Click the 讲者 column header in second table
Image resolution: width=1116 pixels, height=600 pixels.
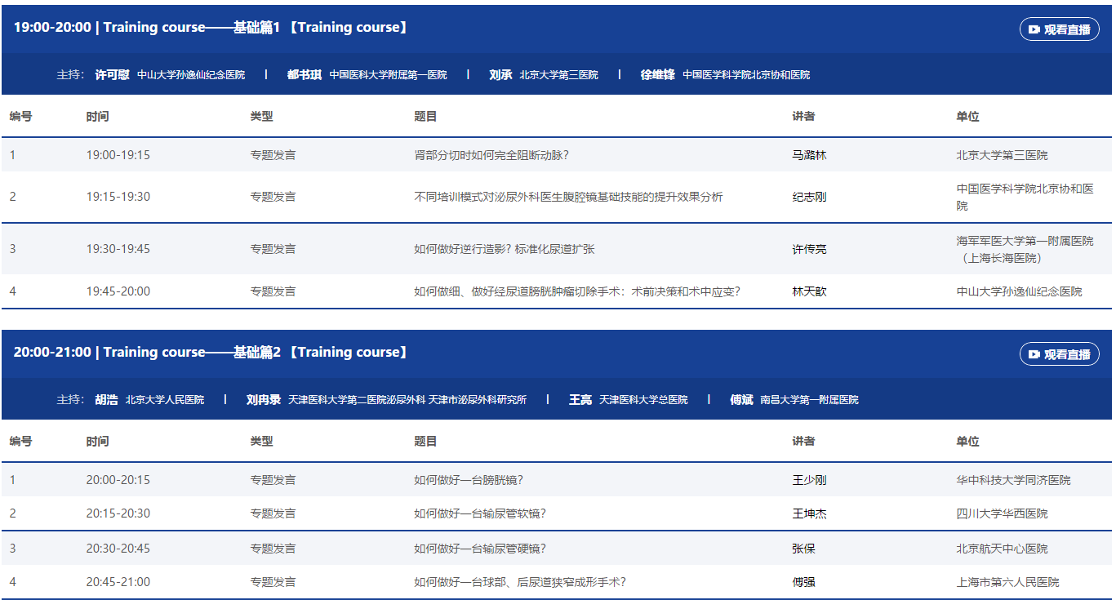(x=803, y=442)
